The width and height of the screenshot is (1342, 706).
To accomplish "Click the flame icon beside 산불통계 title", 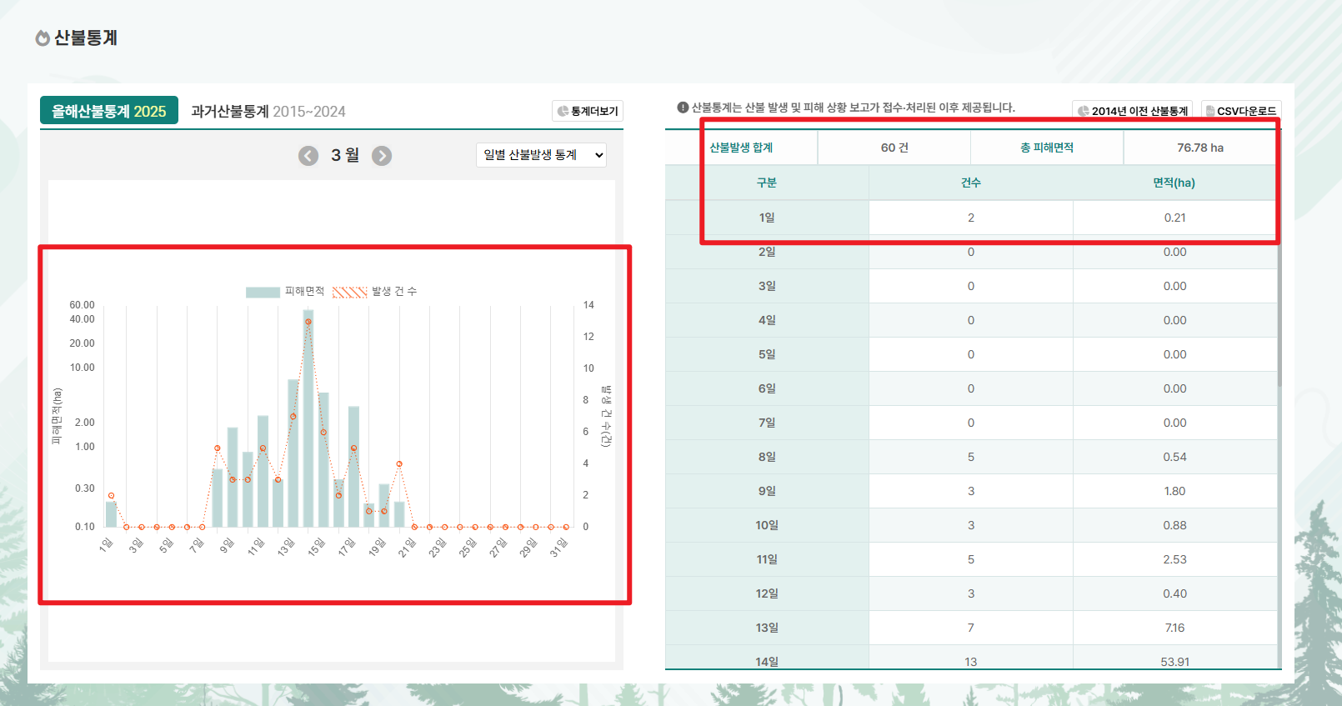I will point(43,38).
